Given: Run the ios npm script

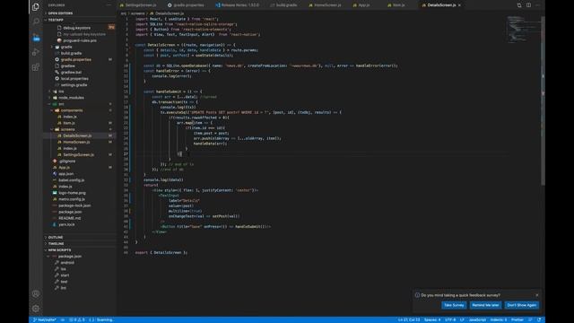Looking at the screenshot, I should [64, 269].
